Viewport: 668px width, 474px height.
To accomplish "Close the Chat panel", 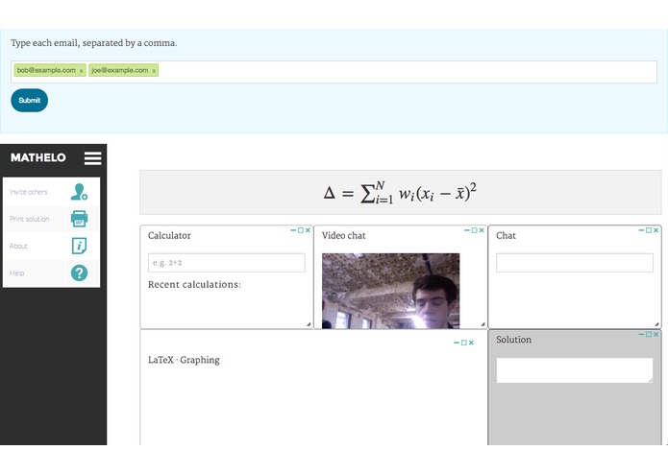I will (x=656, y=230).
